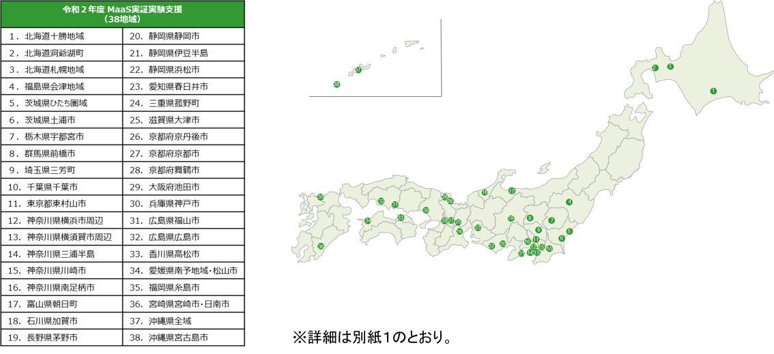Click table entry 12. 神奈川県横浜市周辺

point(61,220)
